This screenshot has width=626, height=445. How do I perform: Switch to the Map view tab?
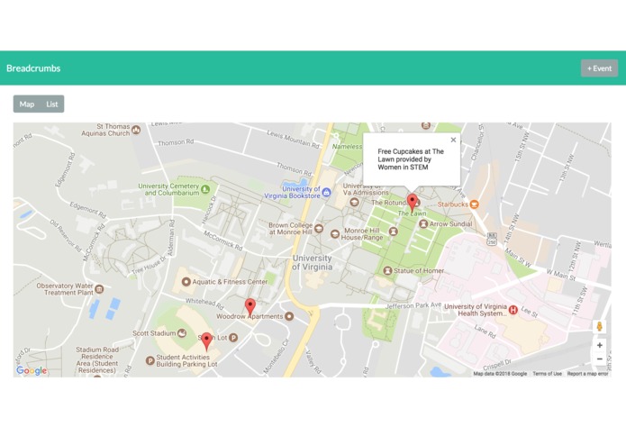[x=27, y=104]
